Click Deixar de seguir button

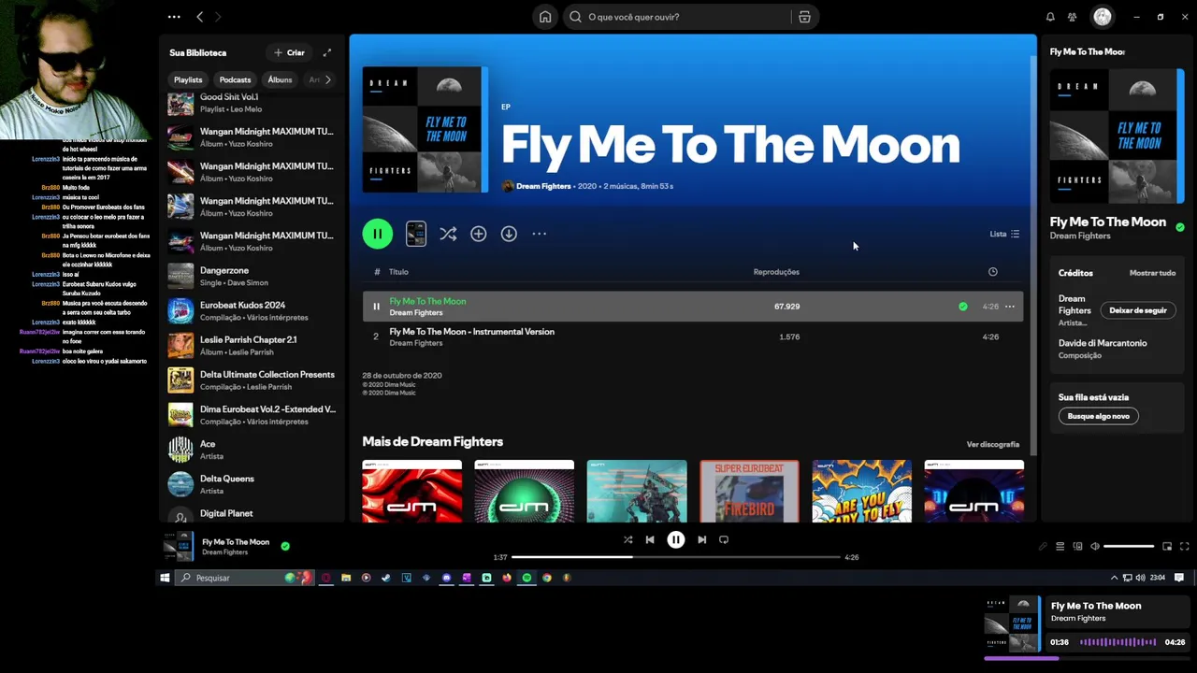coord(1138,310)
